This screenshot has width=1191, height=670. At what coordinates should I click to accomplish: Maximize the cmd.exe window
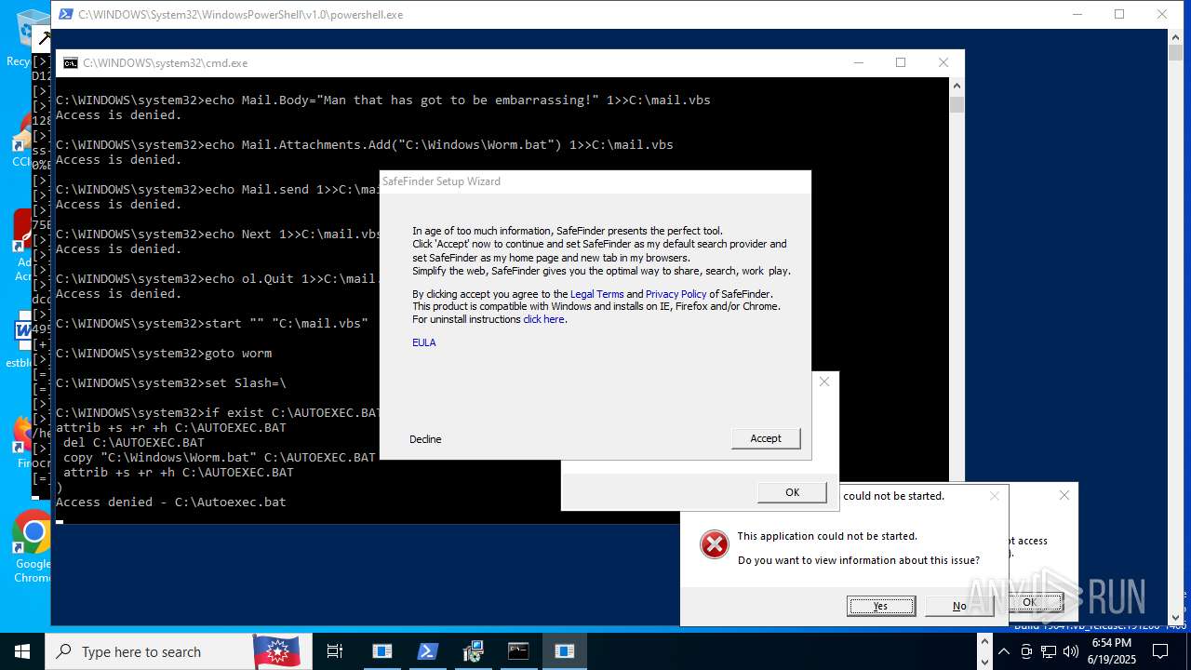[x=901, y=62]
